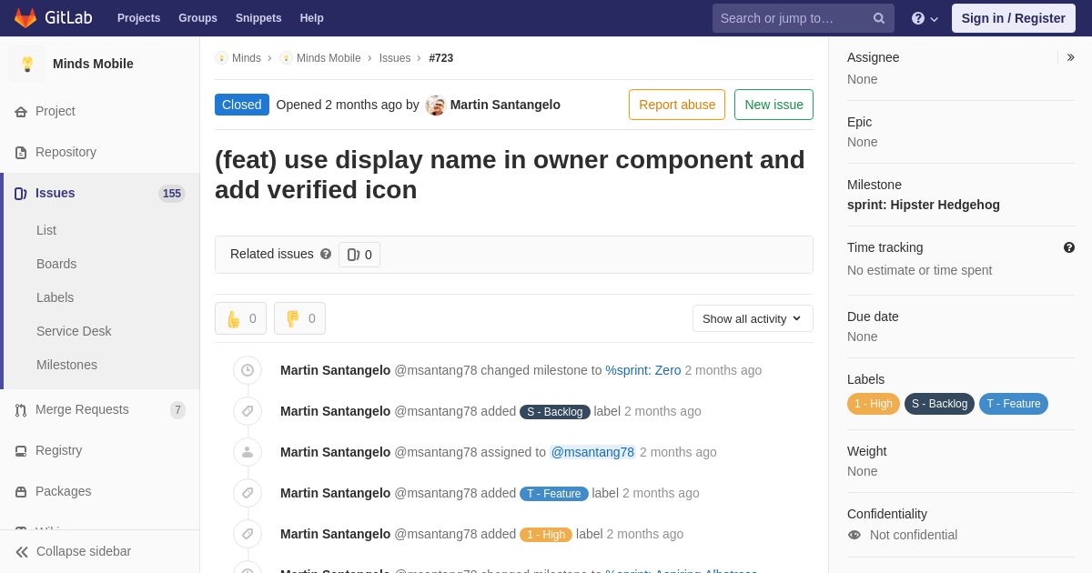Click Martin Santangelo author avatar

(435, 106)
